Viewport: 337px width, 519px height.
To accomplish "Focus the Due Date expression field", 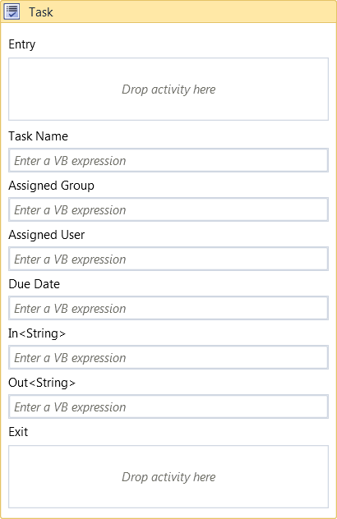I will coord(168,308).
